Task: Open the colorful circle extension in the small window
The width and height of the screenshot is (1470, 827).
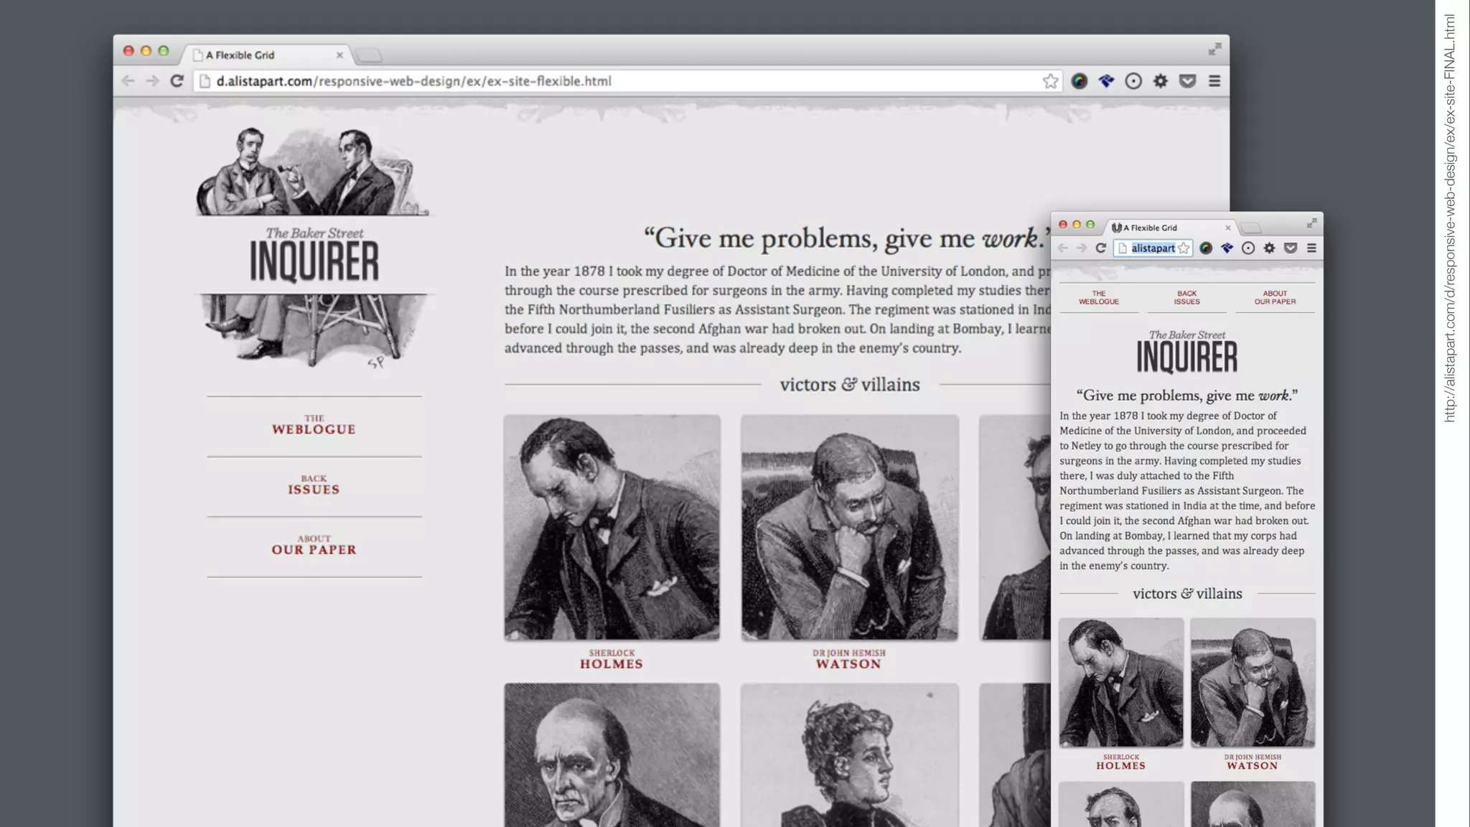Action: tap(1206, 248)
